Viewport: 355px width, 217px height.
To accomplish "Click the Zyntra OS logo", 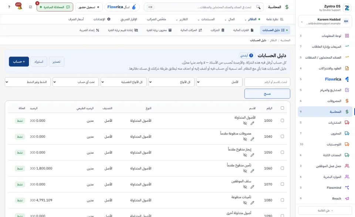I will point(347,8).
